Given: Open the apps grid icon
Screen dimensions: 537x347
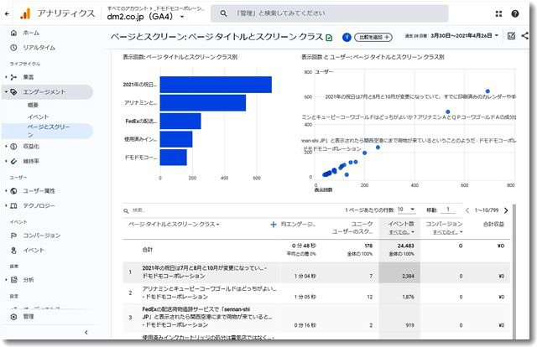Looking at the screenshot, I should click(x=498, y=13).
